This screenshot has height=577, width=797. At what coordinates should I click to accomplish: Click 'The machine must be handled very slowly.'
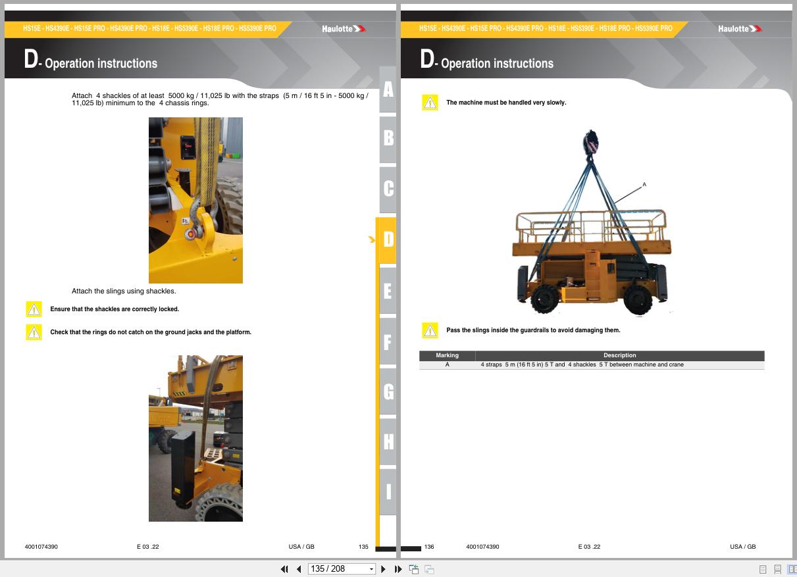coord(506,103)
